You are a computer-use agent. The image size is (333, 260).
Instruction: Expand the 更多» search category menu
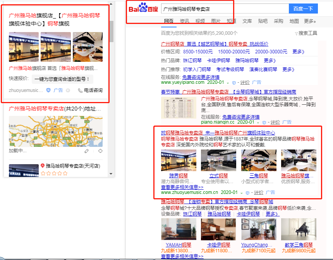click(310, 21)
